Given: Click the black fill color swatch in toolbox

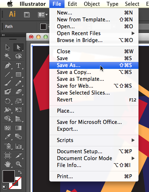Looking at the screenshot, I should click(9, 176).
